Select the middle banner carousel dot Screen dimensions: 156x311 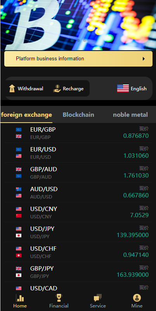pos(78,40)
